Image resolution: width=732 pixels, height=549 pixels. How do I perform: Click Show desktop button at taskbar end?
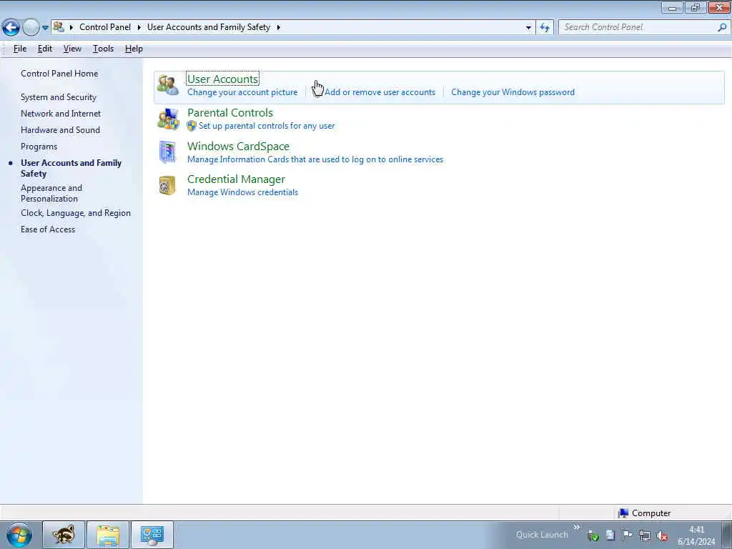pyautogui.click(x=727, y=535)
